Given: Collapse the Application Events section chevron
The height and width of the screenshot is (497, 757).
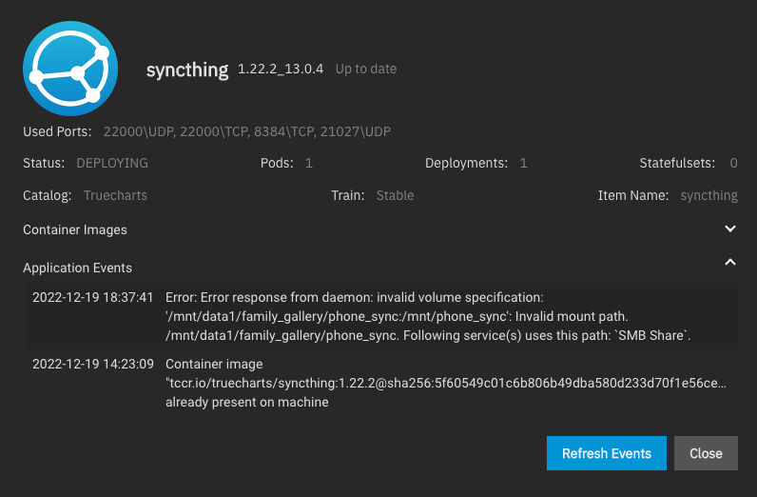Looking at the screenshot, I should [730, 262].
